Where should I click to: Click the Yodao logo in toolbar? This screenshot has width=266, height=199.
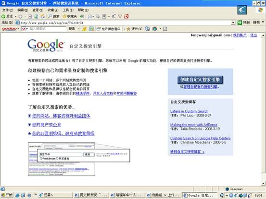pos(9,29)
